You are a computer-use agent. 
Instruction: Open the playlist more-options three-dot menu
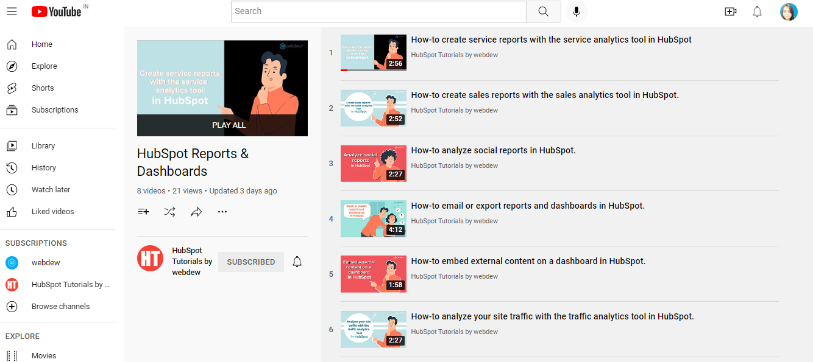tap(222, 211)
